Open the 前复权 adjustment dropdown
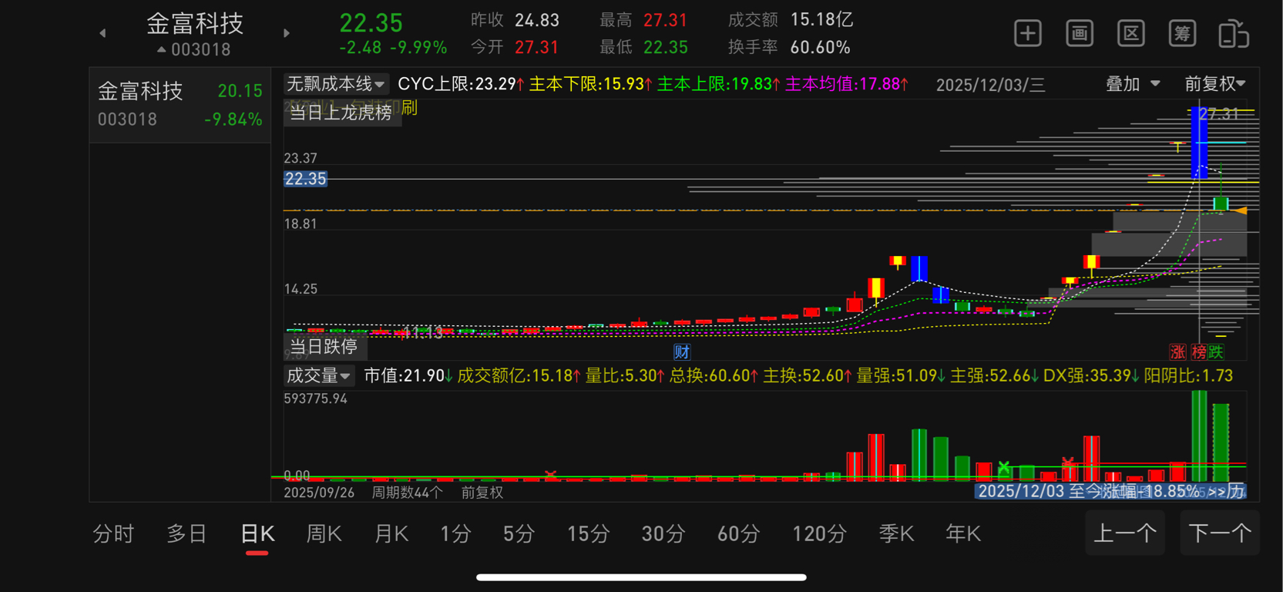The height and width of the screenshot is (592, 1283). (1215, 84)
